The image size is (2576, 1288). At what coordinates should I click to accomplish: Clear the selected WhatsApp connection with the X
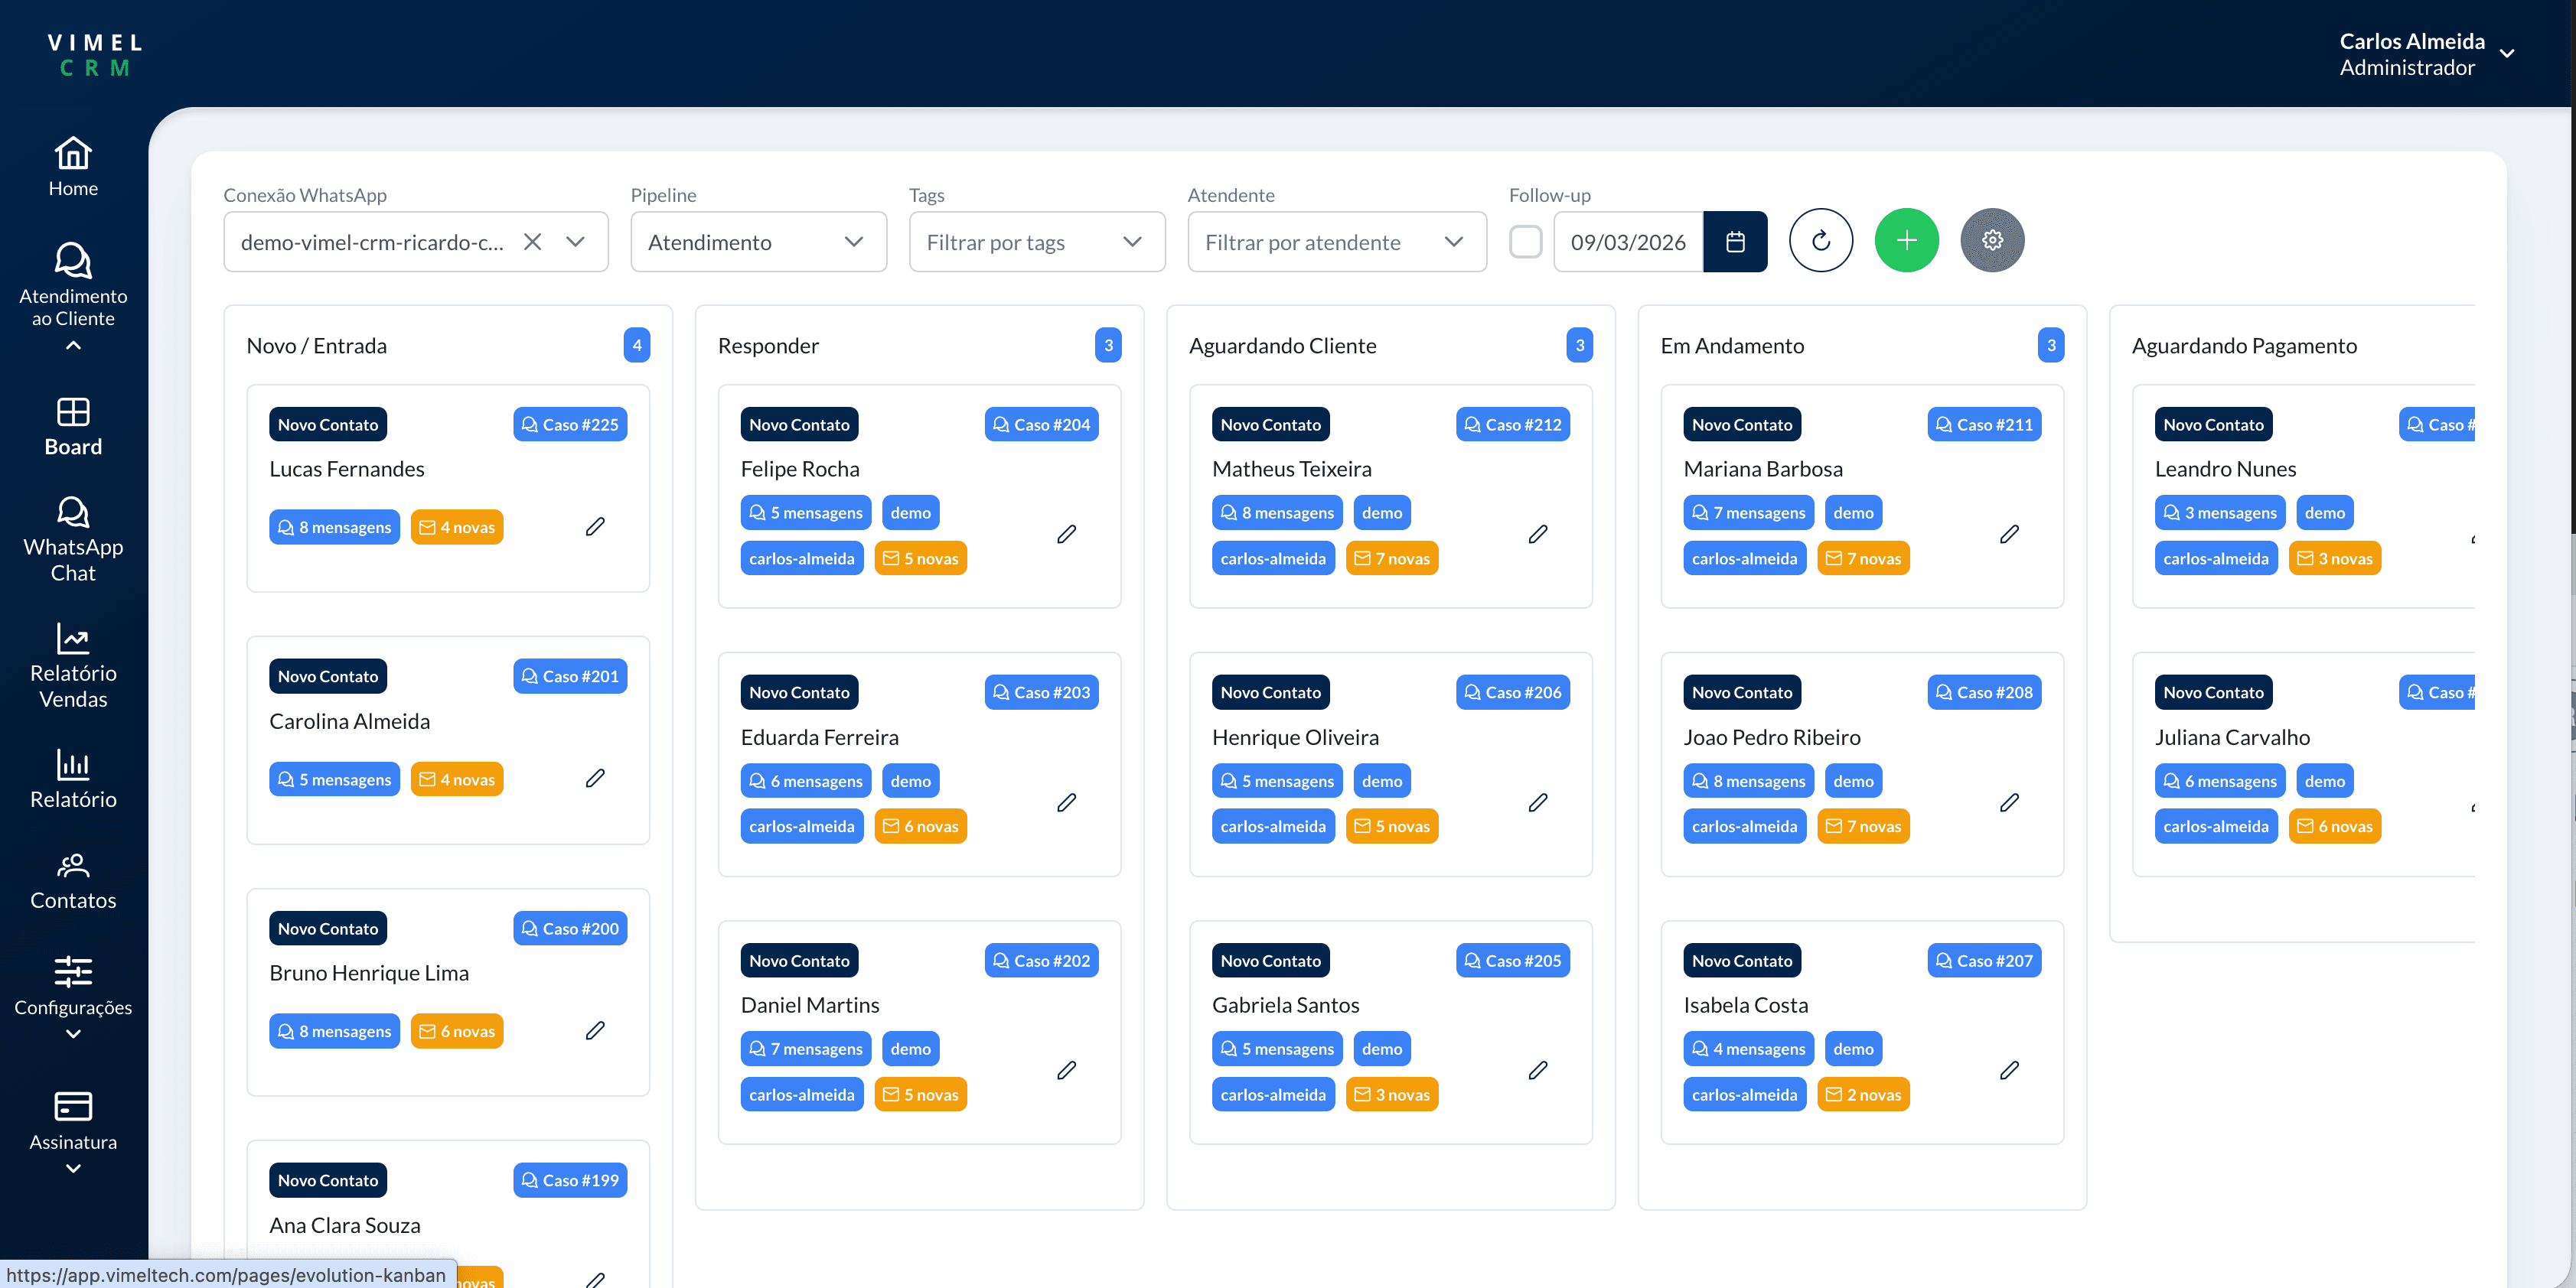coord(532,242)
